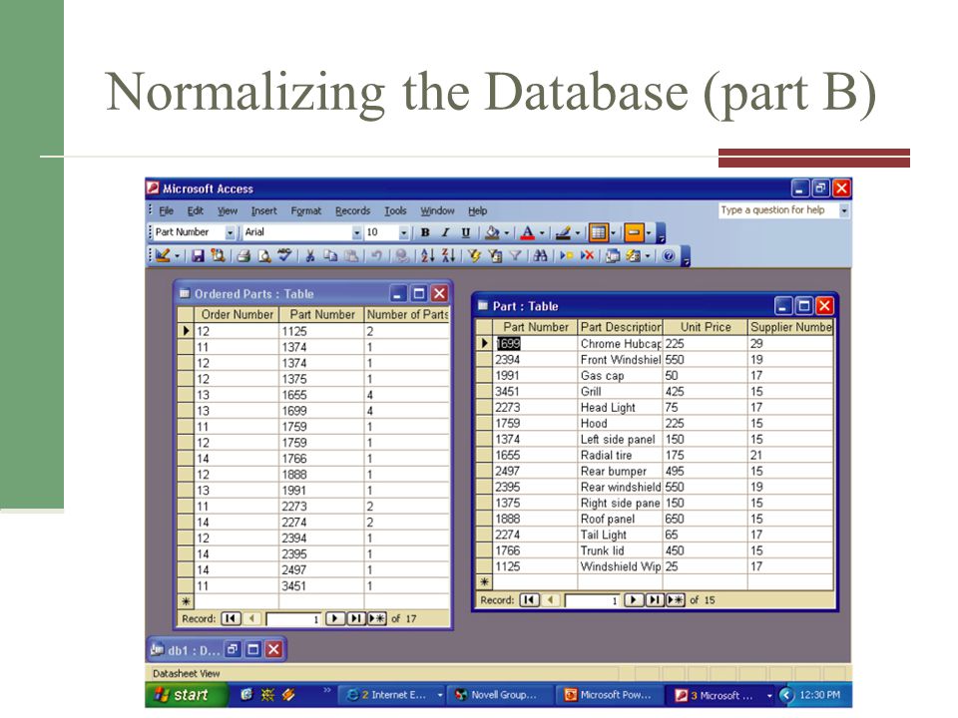Open the Insert menu

(263, 210)
